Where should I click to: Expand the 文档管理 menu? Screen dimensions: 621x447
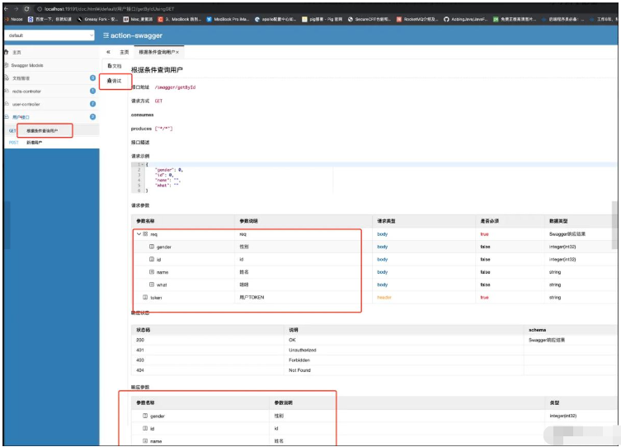(x=21, y=78)
